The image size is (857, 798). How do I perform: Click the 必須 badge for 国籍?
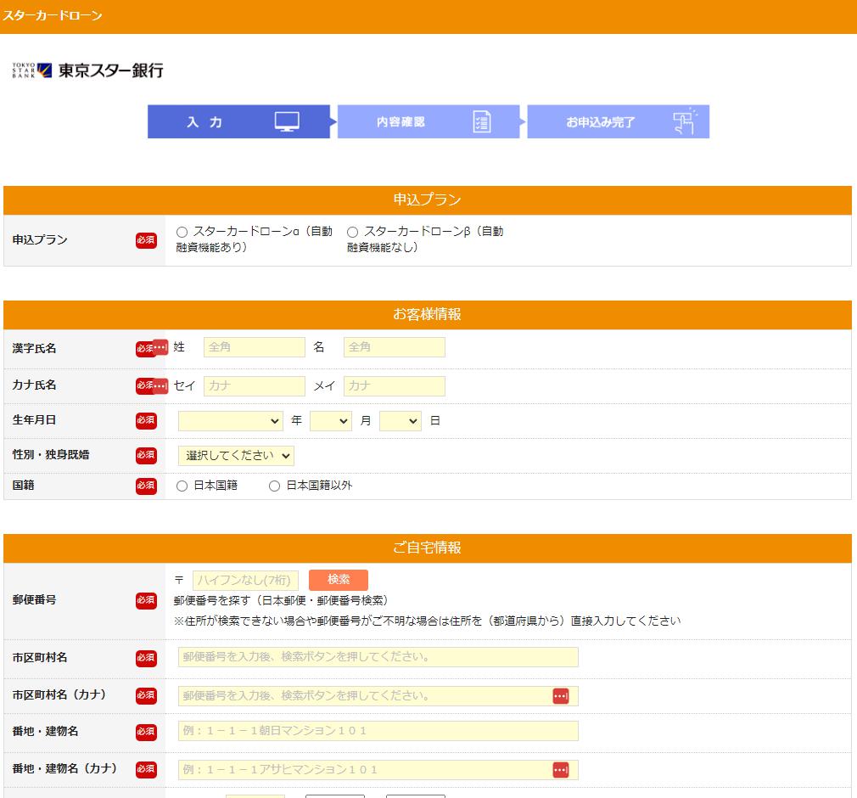[146, 486]
